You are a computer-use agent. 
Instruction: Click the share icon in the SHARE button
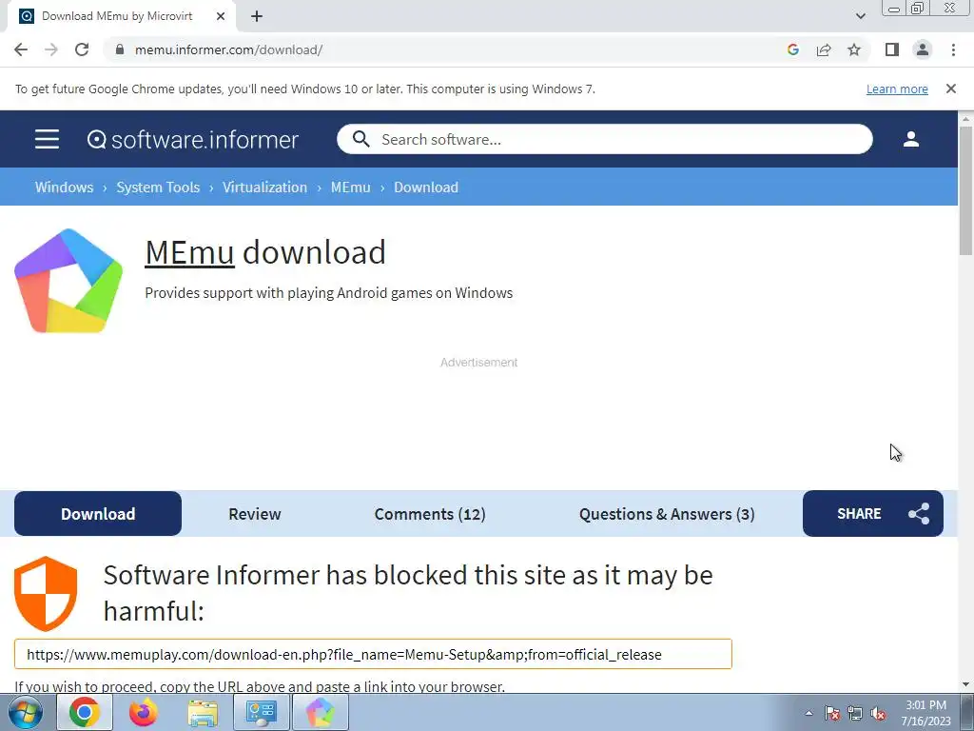pyautogui.click(x=919, y=513)
